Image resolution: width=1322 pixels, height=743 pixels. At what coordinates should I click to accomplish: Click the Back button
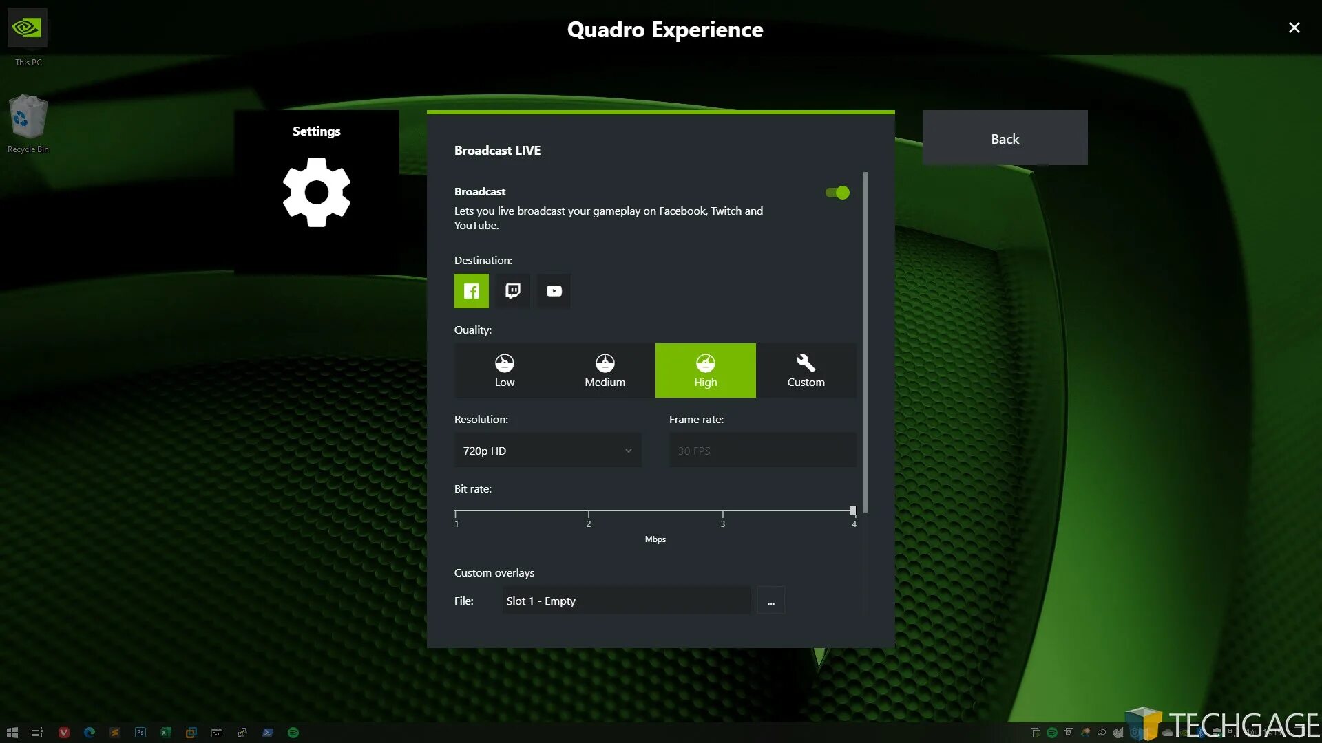click(1005, 138)
